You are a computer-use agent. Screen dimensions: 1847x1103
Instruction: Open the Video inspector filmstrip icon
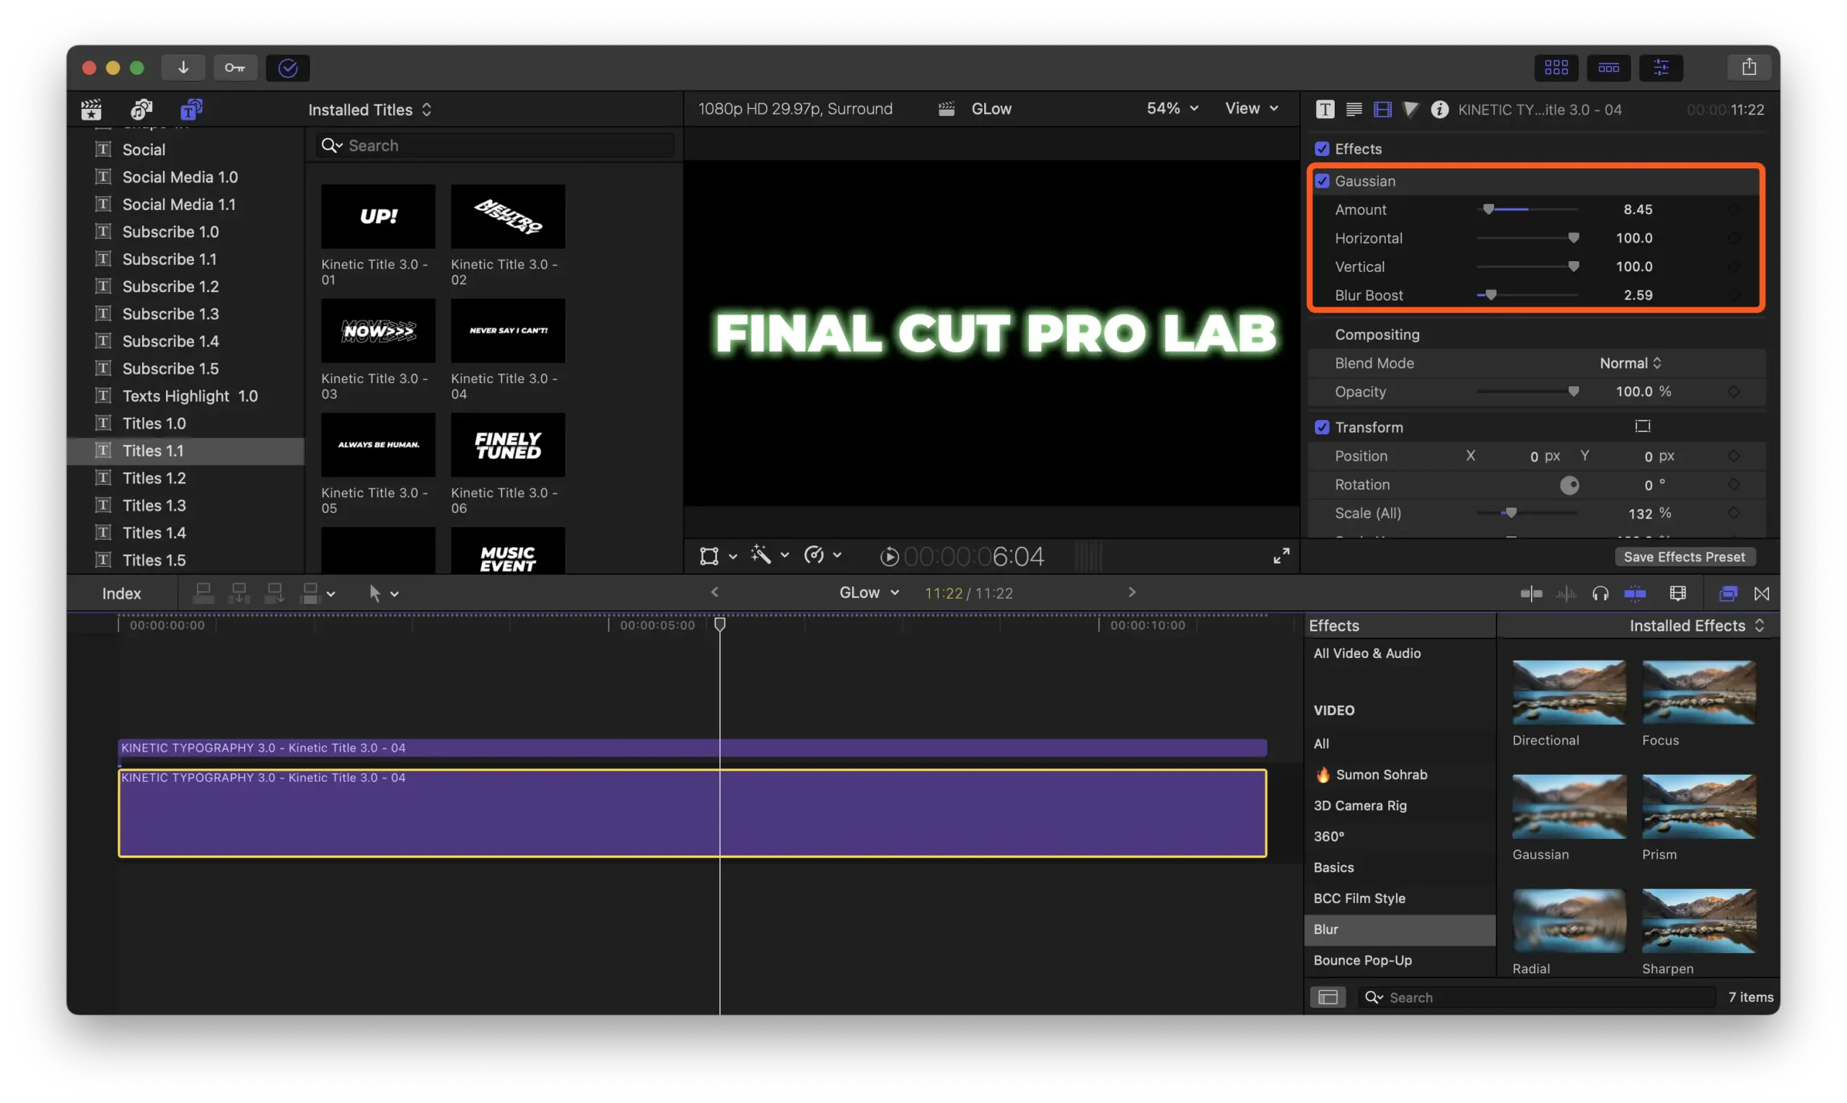[1382, 109]
